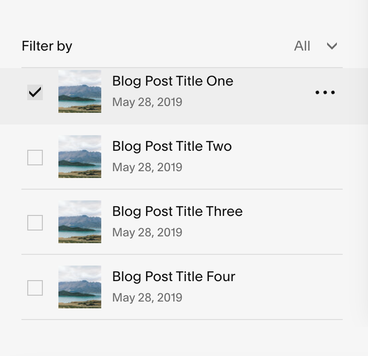
Task: Open the All filter dropdown value
Action: point(302,46)
